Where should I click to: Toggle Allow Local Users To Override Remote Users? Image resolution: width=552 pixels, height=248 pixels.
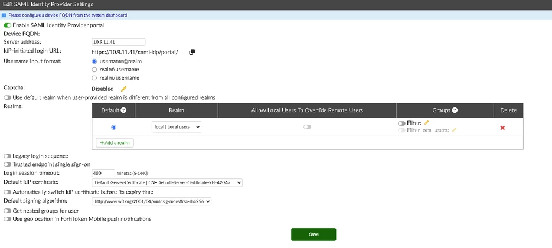tap(308, 127)
